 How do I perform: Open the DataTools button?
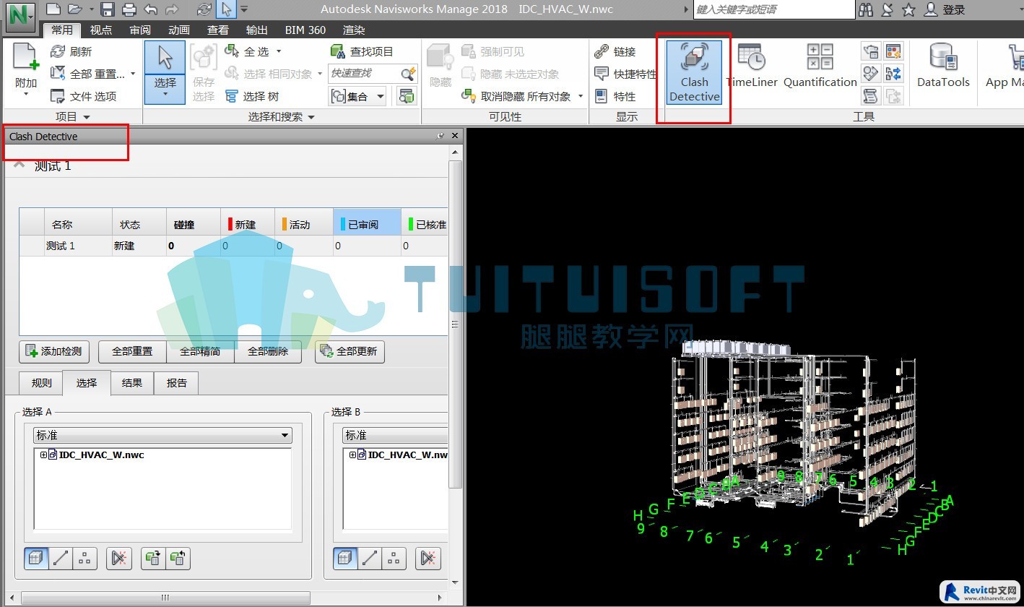pyautogui.click(x=943, y=67)
